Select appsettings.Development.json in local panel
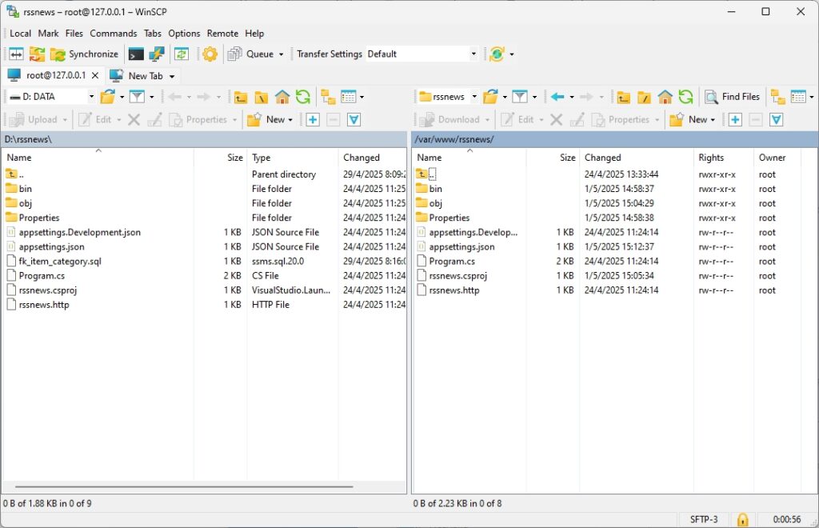This screenshot has width=819, height=528. coord(79,233)
